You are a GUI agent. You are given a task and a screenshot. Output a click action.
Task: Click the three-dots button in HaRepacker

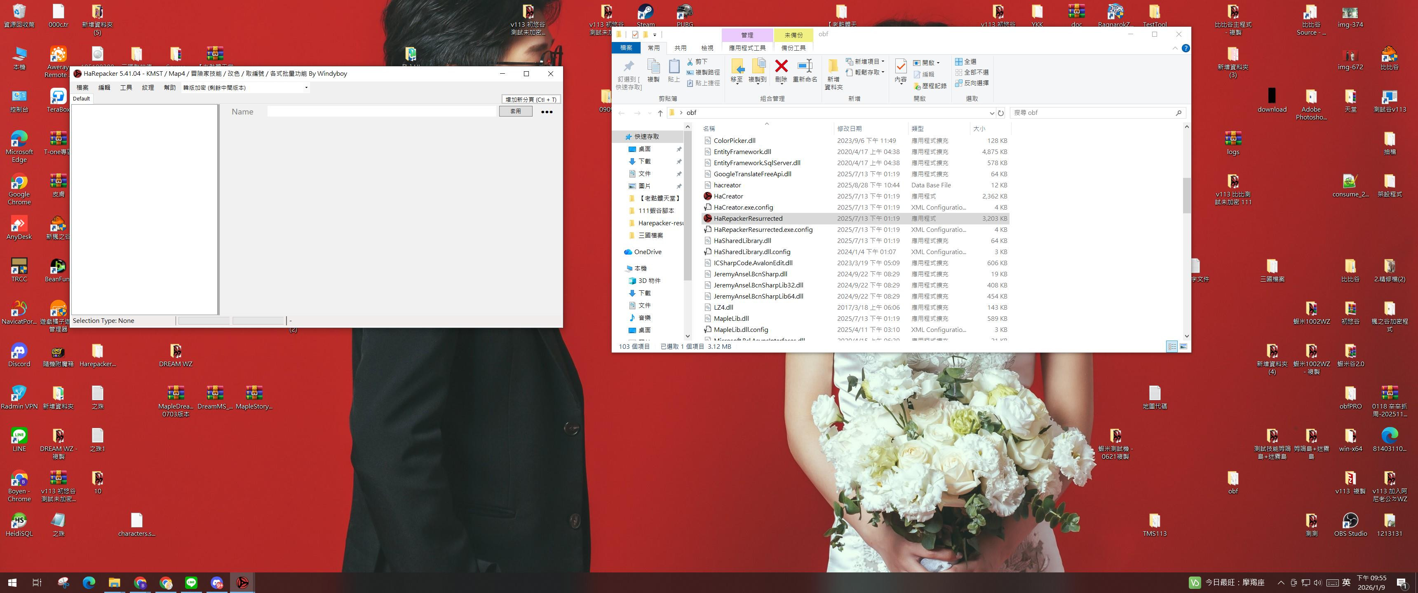[x=547, y=112]
